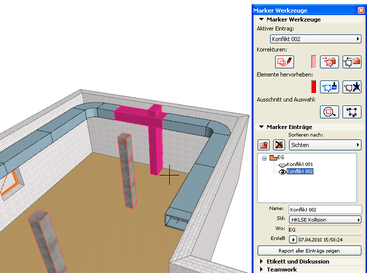
Task: Click the EG folder icon in tree
Action: [x=273, y=157]
